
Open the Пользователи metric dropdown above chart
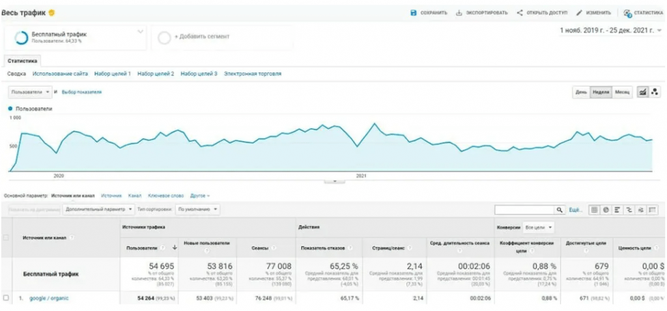[x=30, y=92]
